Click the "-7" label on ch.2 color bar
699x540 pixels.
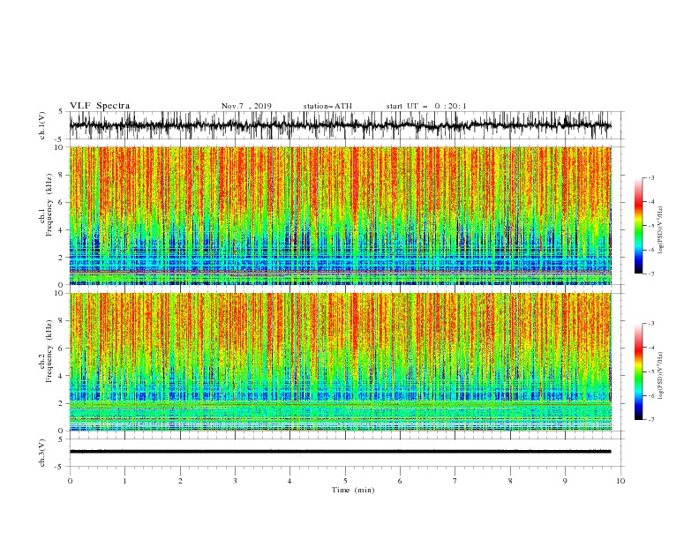click(651, 420)
